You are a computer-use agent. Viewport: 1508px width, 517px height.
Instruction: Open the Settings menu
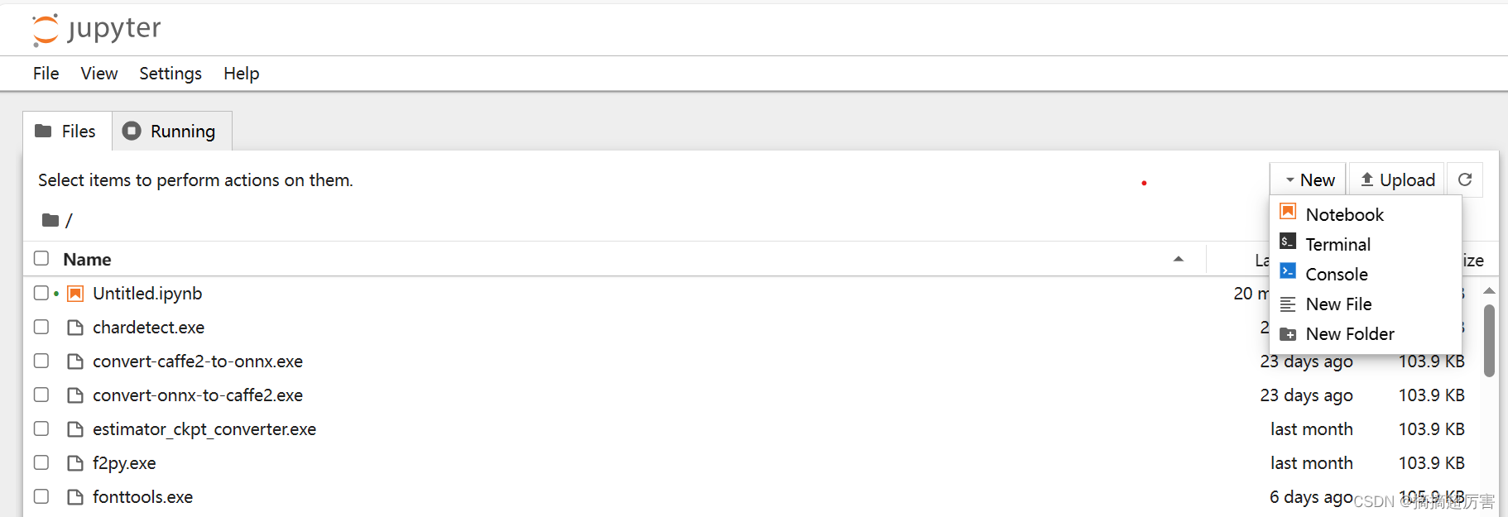click(x=170, y=74)
